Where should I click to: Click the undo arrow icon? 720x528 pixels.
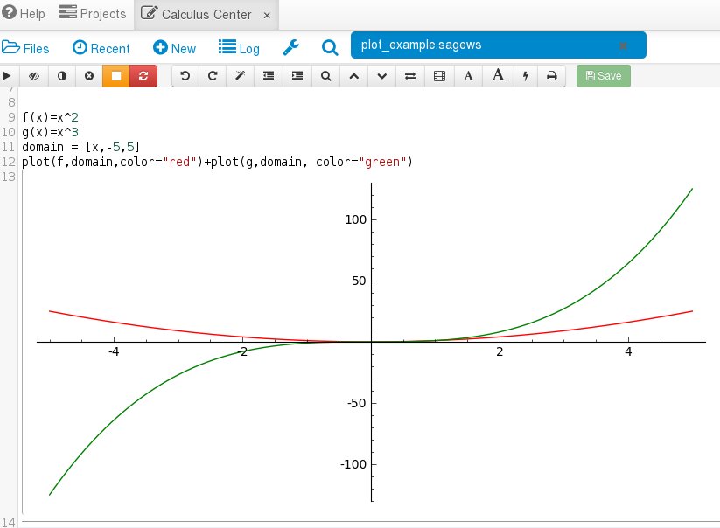(x=185, y=76)
